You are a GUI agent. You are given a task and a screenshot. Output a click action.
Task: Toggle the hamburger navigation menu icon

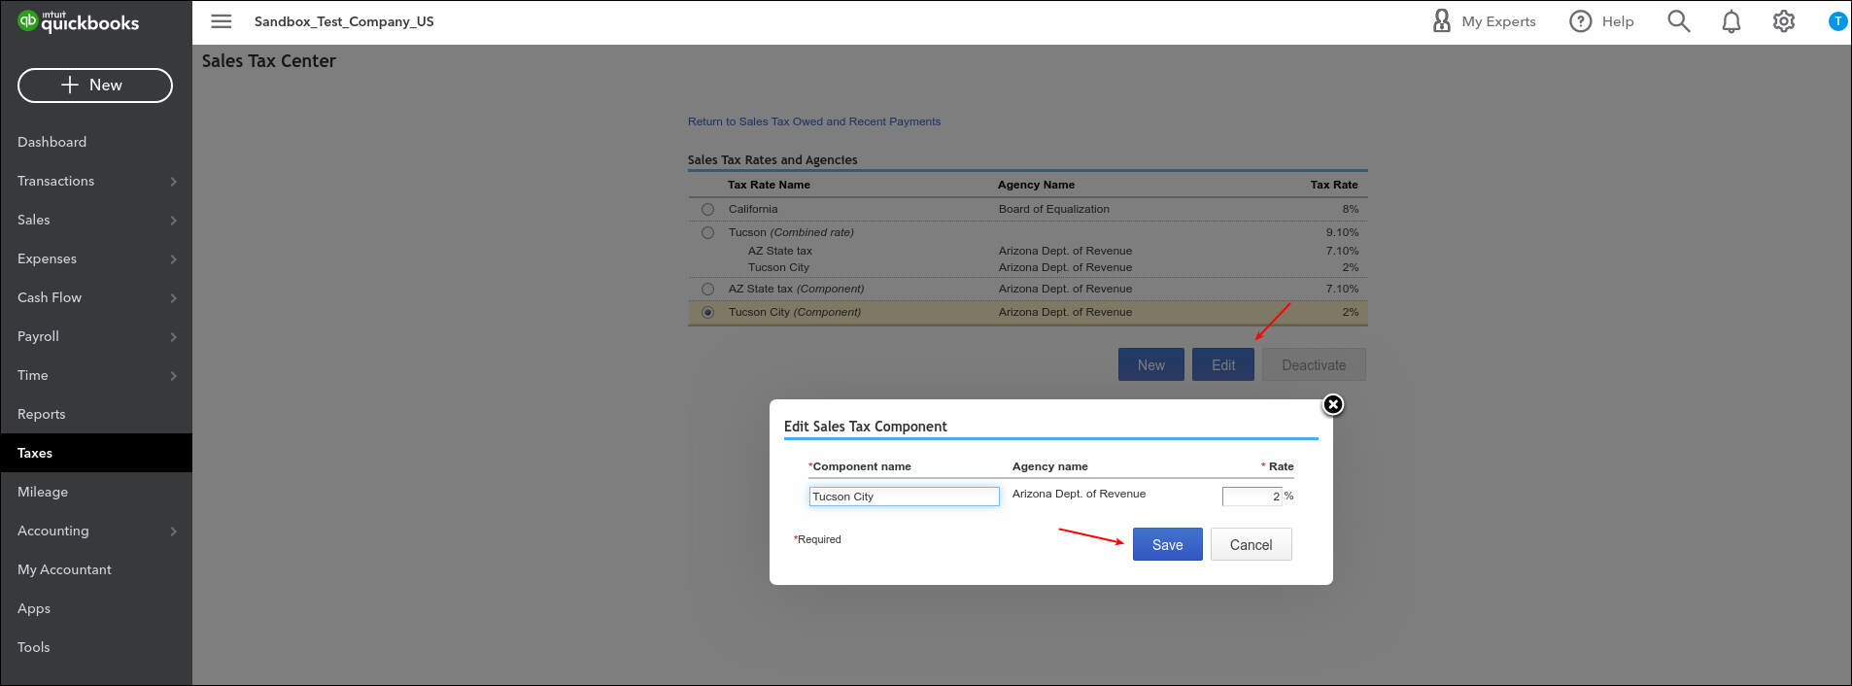tap(222, 21)
